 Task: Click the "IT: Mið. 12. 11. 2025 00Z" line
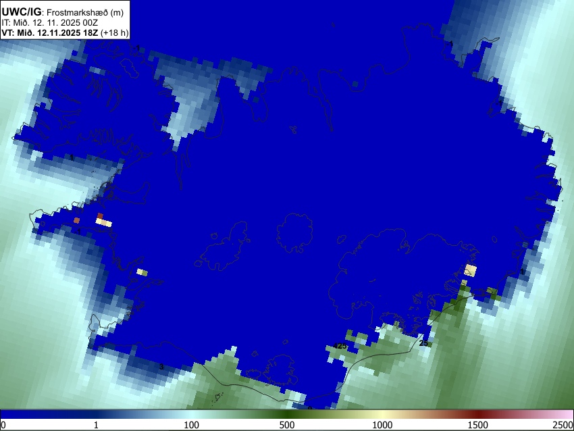tap(49, 23)
